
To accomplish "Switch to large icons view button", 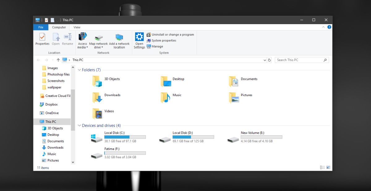I will [328, 167].
